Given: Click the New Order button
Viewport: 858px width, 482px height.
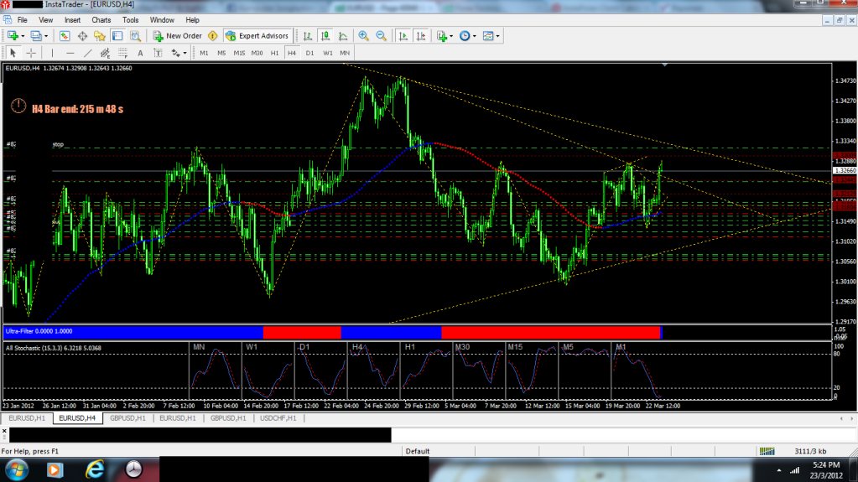Looking at the screenshot, I should coord(177,36).
